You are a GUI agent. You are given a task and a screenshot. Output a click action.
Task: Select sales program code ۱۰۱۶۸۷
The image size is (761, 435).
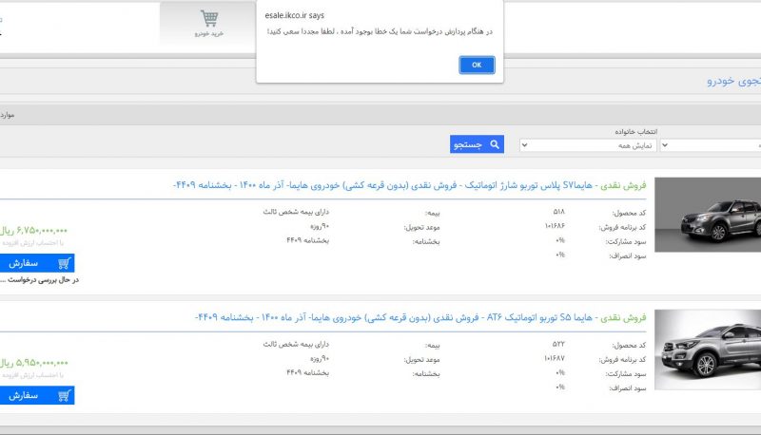pos(555,358)
